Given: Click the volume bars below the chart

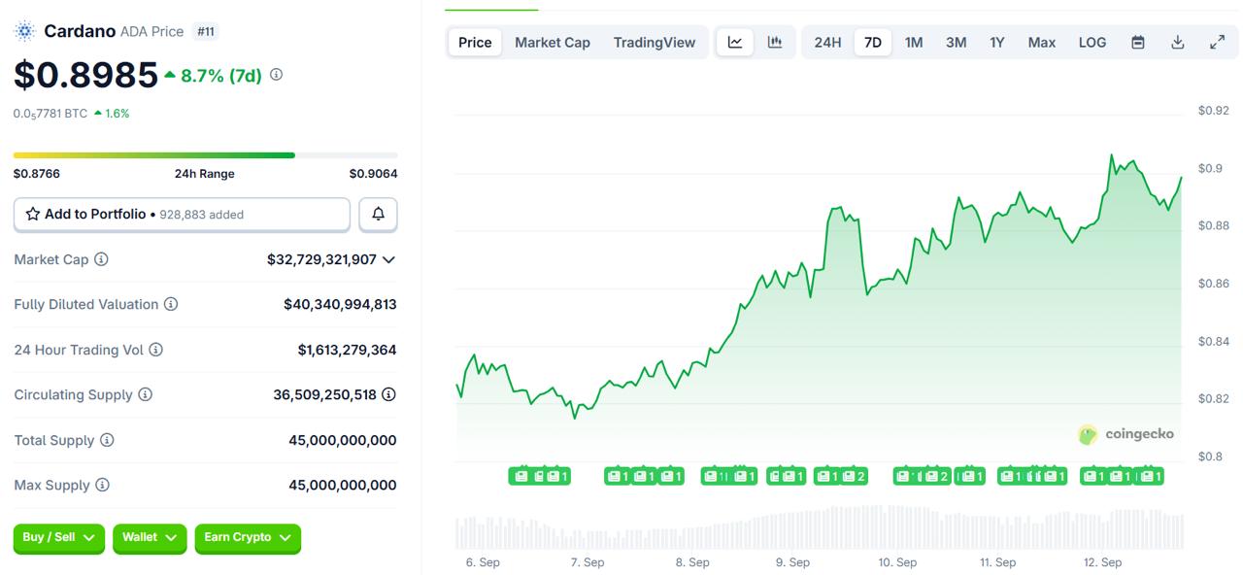Looking at the screenshot, I should 820,526.
